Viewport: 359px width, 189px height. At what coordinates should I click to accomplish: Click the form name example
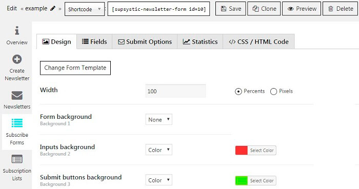pos(36,9)
